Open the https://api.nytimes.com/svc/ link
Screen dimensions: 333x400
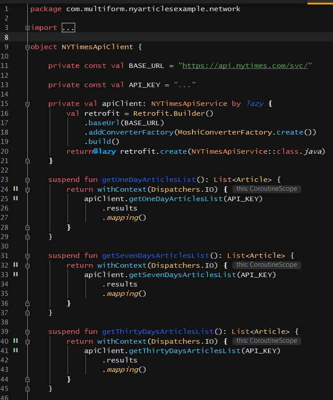pyautogui.click(x=245, y=66)
